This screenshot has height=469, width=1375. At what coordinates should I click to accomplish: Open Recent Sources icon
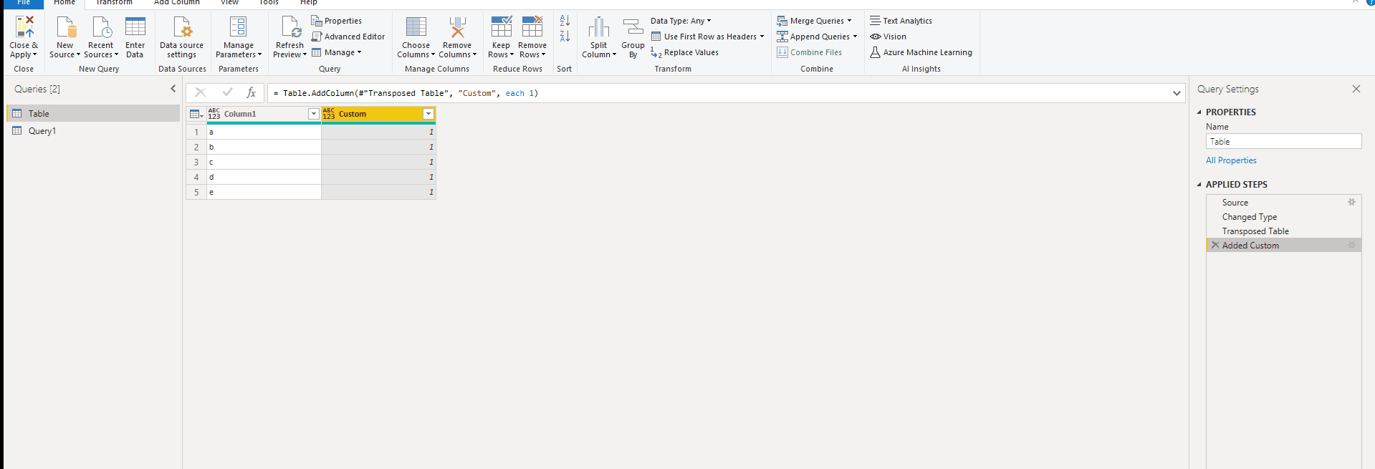pyautogui.click(x=101, y=26)
